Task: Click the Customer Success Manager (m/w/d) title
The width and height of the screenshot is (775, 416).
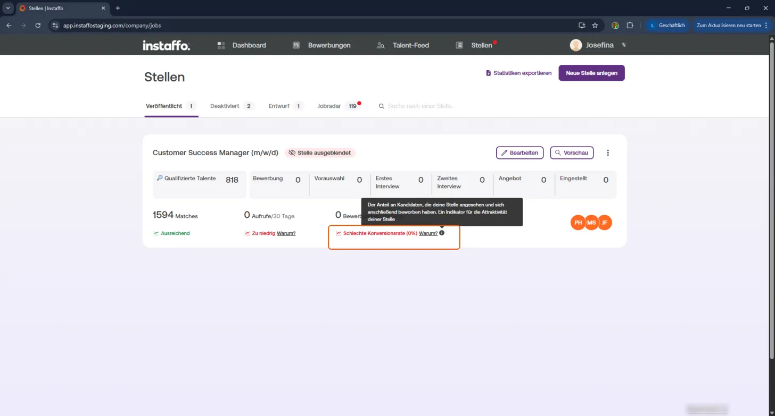Action: click(x=216, y=153)
